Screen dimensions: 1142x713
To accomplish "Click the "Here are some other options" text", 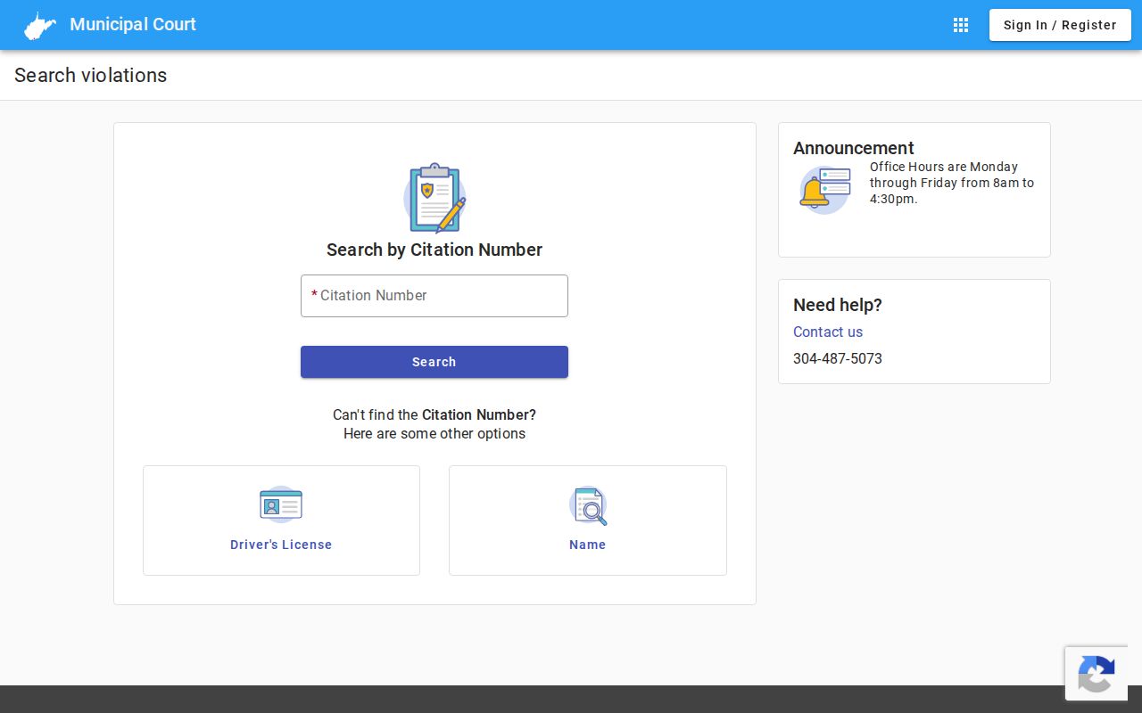I will [434, 434].
